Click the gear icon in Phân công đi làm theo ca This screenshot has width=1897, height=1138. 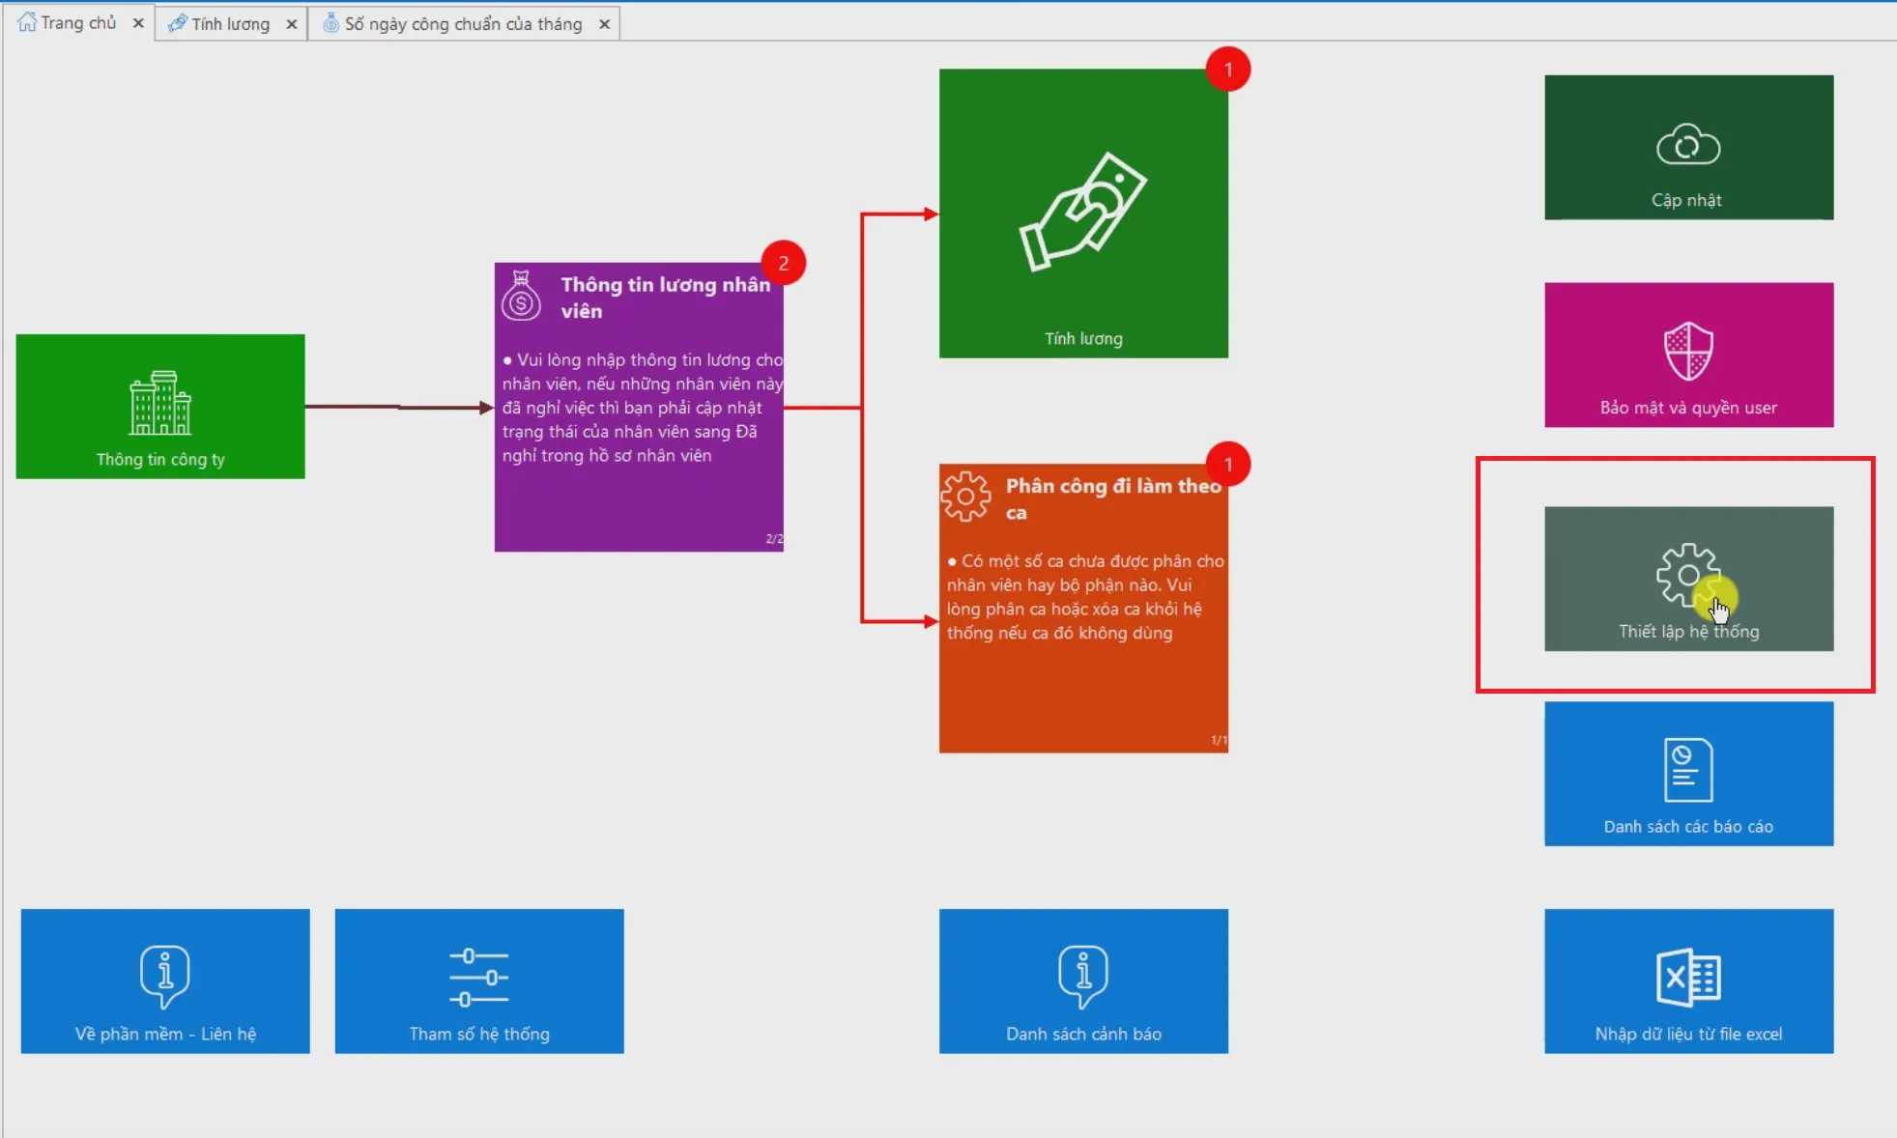pyautogui.click(x=965, y=497)
